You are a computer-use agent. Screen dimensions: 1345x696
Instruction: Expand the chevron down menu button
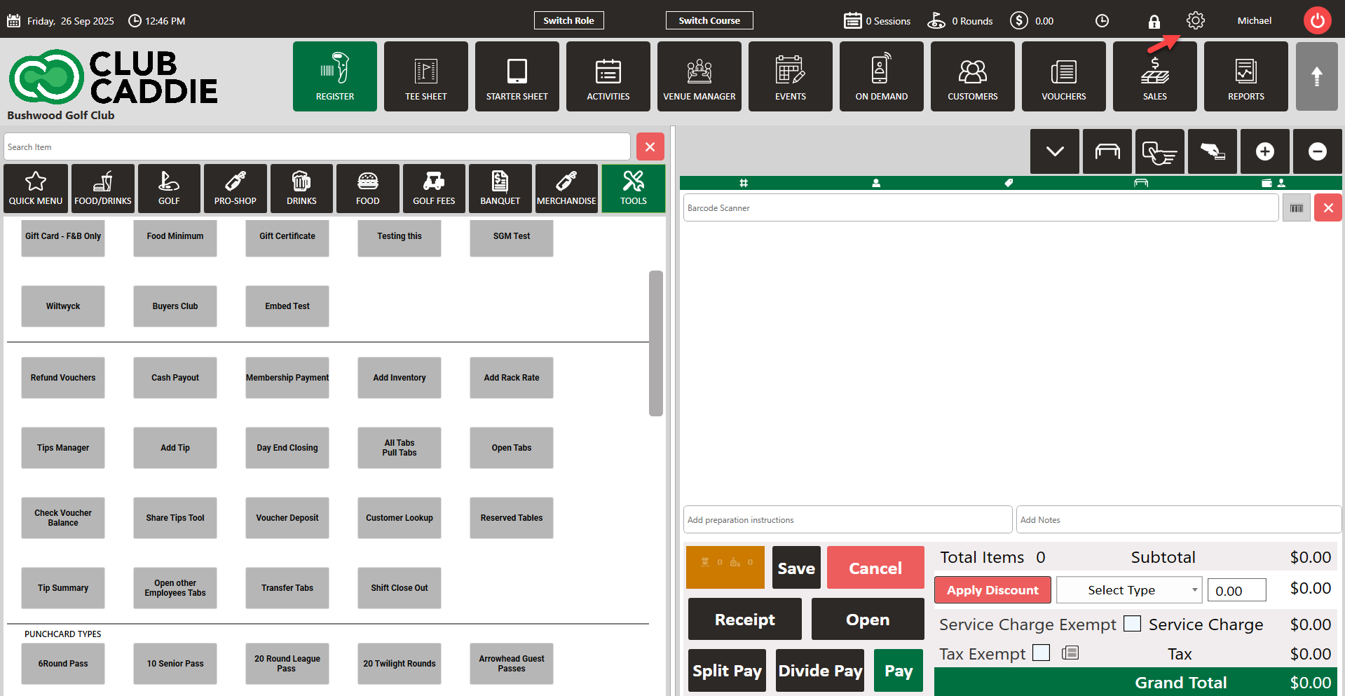(x=1054, y=151)
